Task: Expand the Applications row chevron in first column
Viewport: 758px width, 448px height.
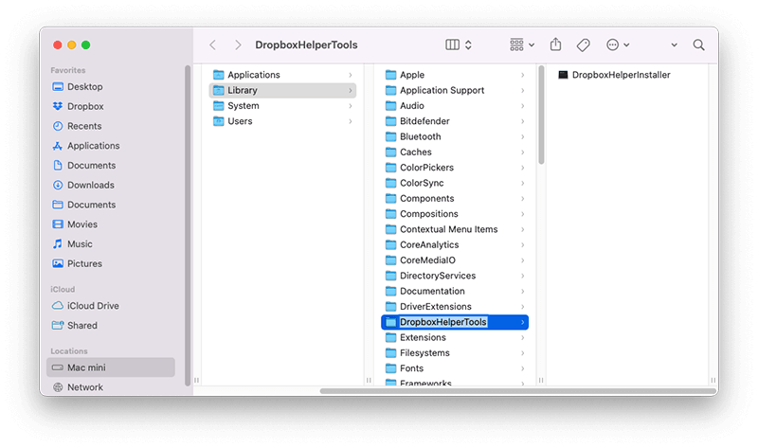Action: click(351, 75)
